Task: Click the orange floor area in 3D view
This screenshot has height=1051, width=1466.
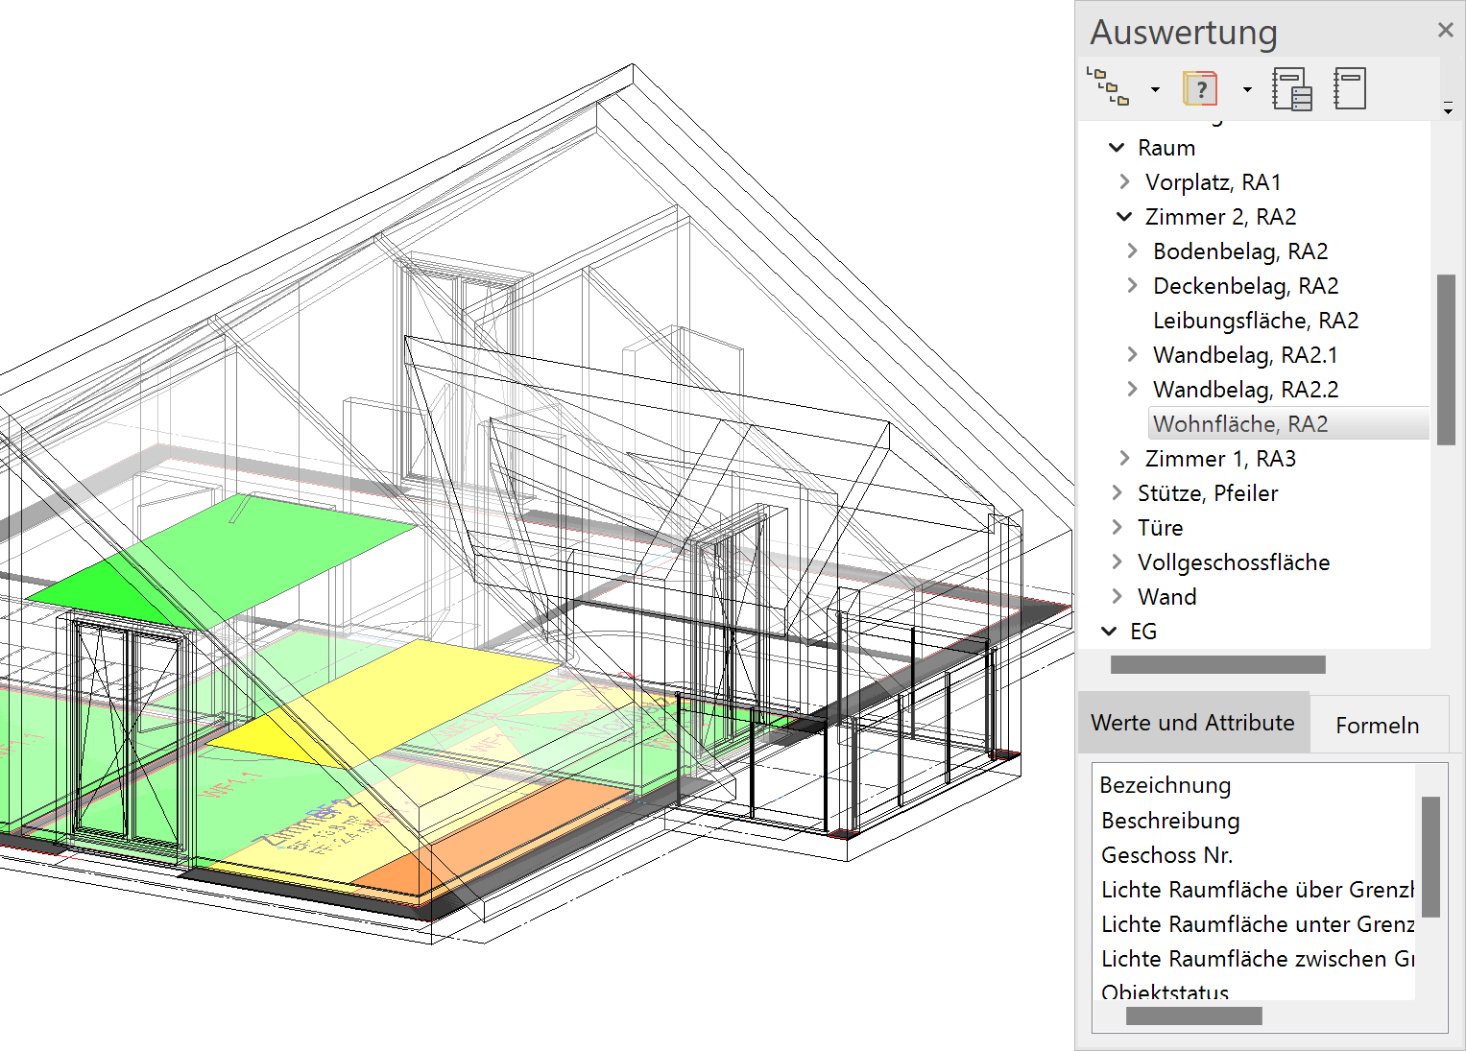Action: pyautogui.click(x=499, y=835)
